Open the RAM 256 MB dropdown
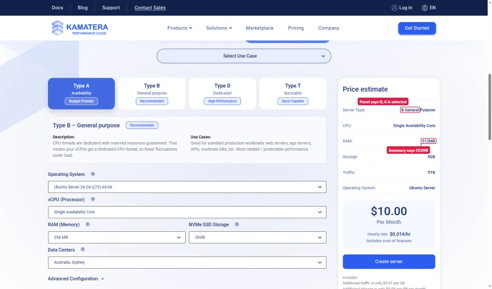Screen dimensions: 492x289 click(x=117, y=237)
